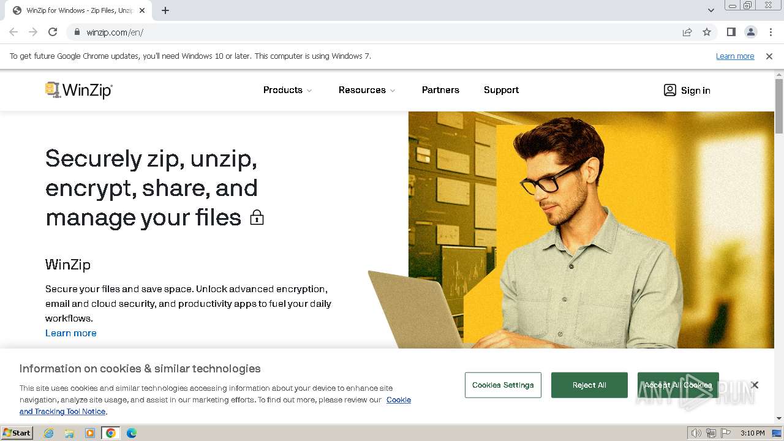
Task: Open File Explorer from taskbar
Action: tap(69, 433)
